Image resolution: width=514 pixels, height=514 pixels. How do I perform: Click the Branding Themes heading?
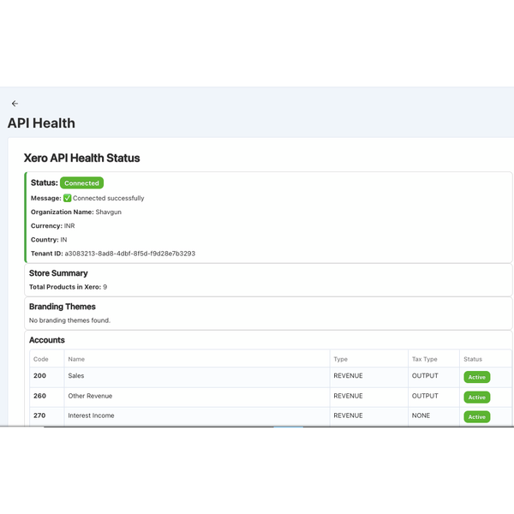tap(63, 307)
